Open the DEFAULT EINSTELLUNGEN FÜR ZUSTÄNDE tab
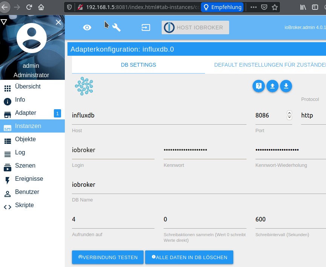Image resolution: width=326 pixels, height=267 pixels. coord(270,65)
